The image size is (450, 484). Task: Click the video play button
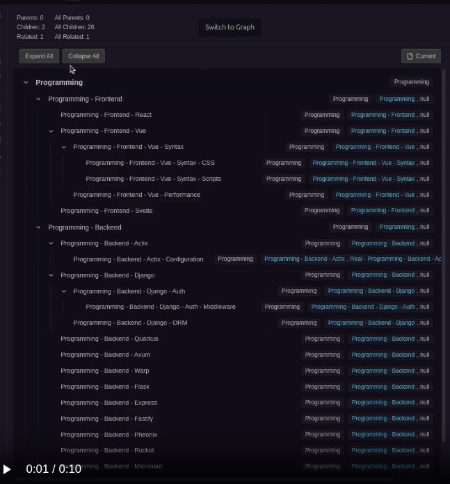click(7, 469)
